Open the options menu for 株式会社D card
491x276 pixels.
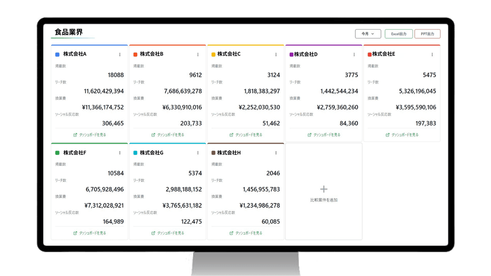pos(354,54)
